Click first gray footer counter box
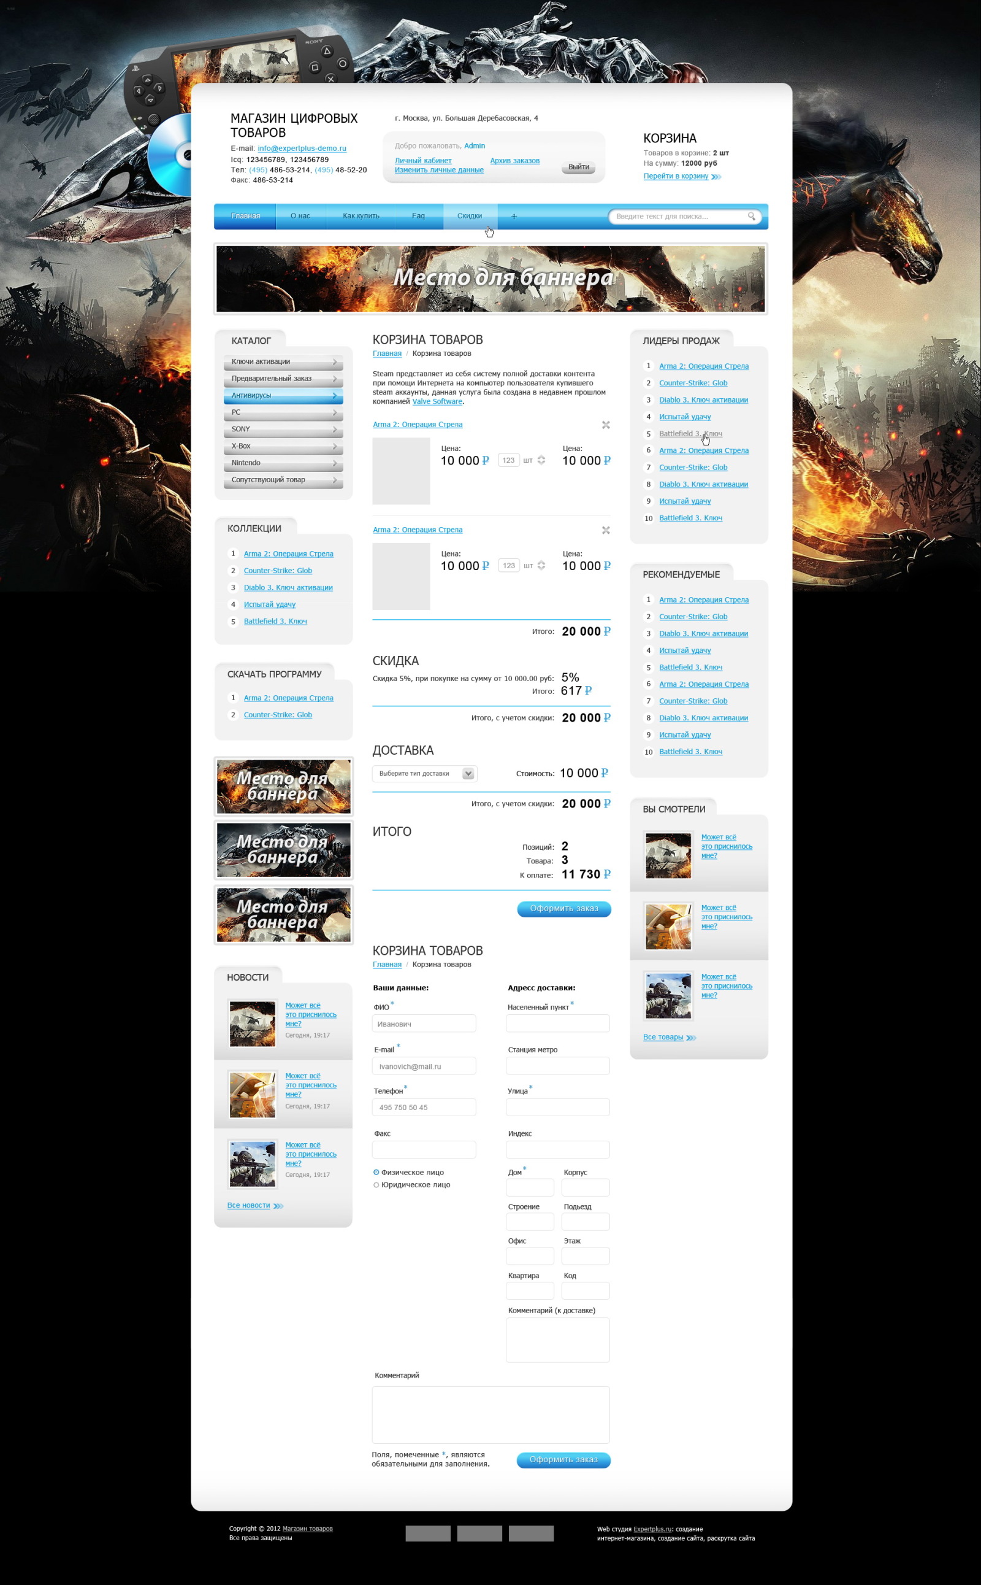 (x=427, y=1533)
